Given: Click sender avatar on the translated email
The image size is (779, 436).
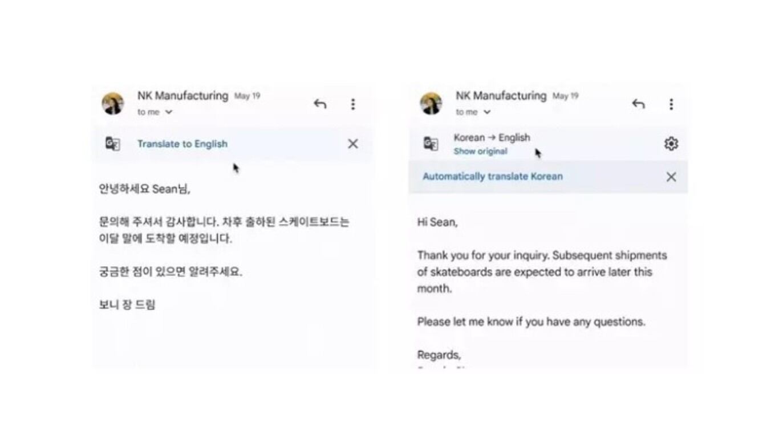Looking at the screenshot, I should [431, 104].
